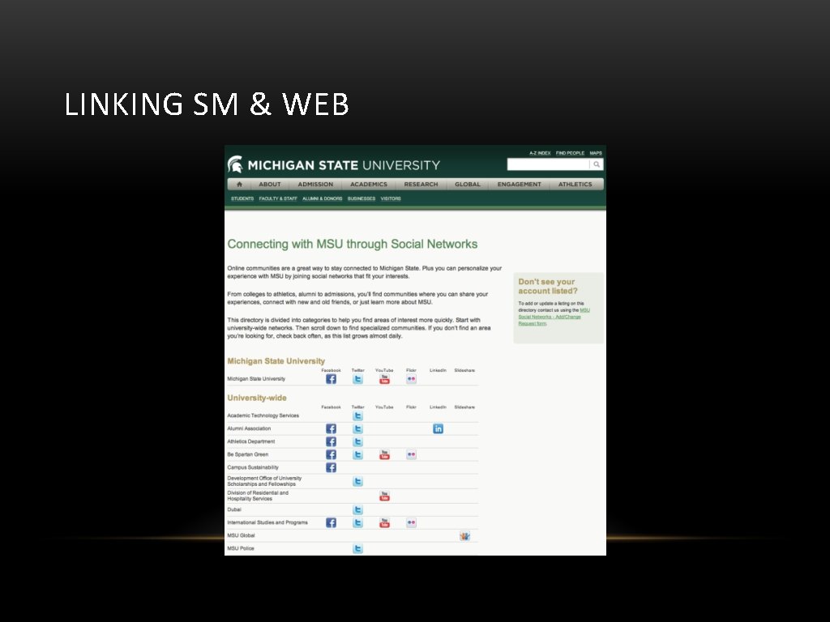Click the home icon in navigation bar
The image size is (830, 622).
pos(239,184)
